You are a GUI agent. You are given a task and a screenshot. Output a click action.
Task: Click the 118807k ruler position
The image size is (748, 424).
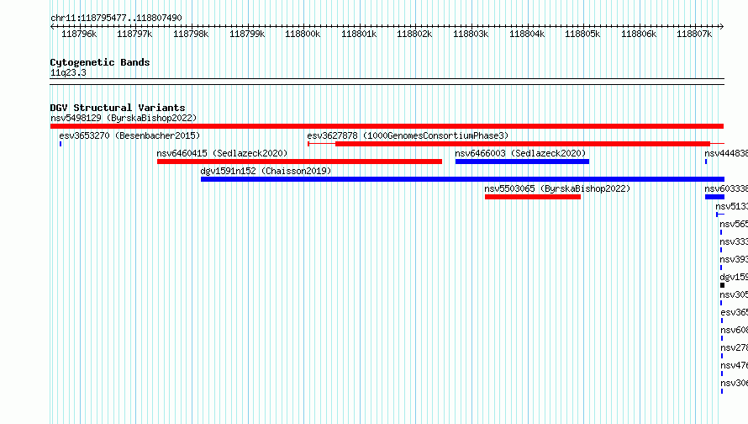tap(694, 34)
